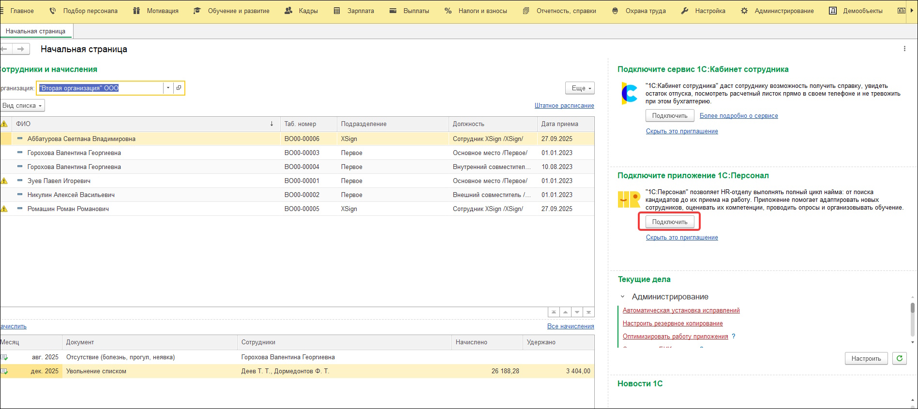Click the Отчетность, справки document icon
This screenshot has width=918, height=409.
pyautogui.click(x=526, y=11)
